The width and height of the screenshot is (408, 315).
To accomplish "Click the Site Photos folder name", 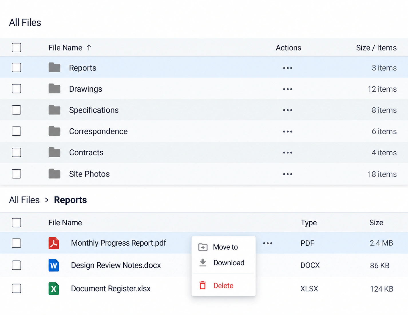I will [89, 174].
